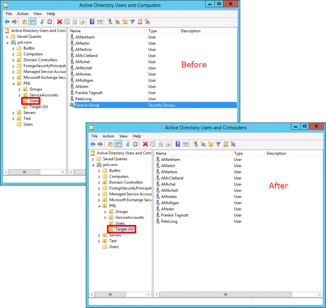This screenshot has width=326, height=308.
Task: Click Forward arrow in front window toolbar
Action: [x=100, y=144]
